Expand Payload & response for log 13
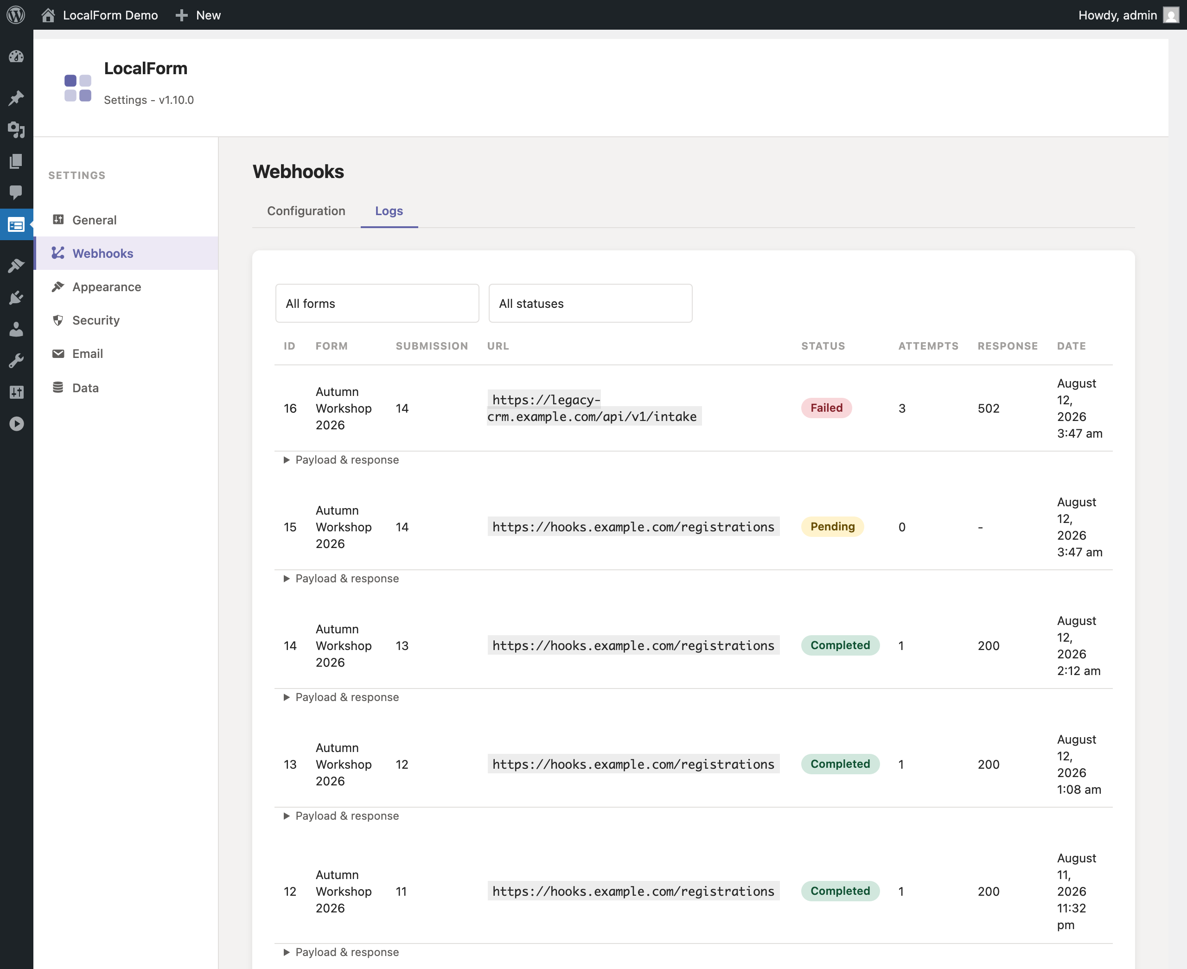This screenshot has width=1187, height=969. 342,816
